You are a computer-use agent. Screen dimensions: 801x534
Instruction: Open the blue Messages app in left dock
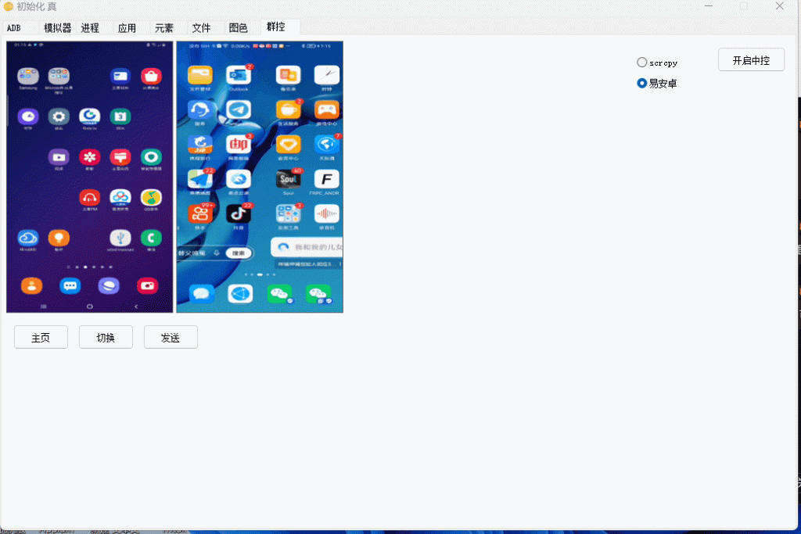point(70,286)
